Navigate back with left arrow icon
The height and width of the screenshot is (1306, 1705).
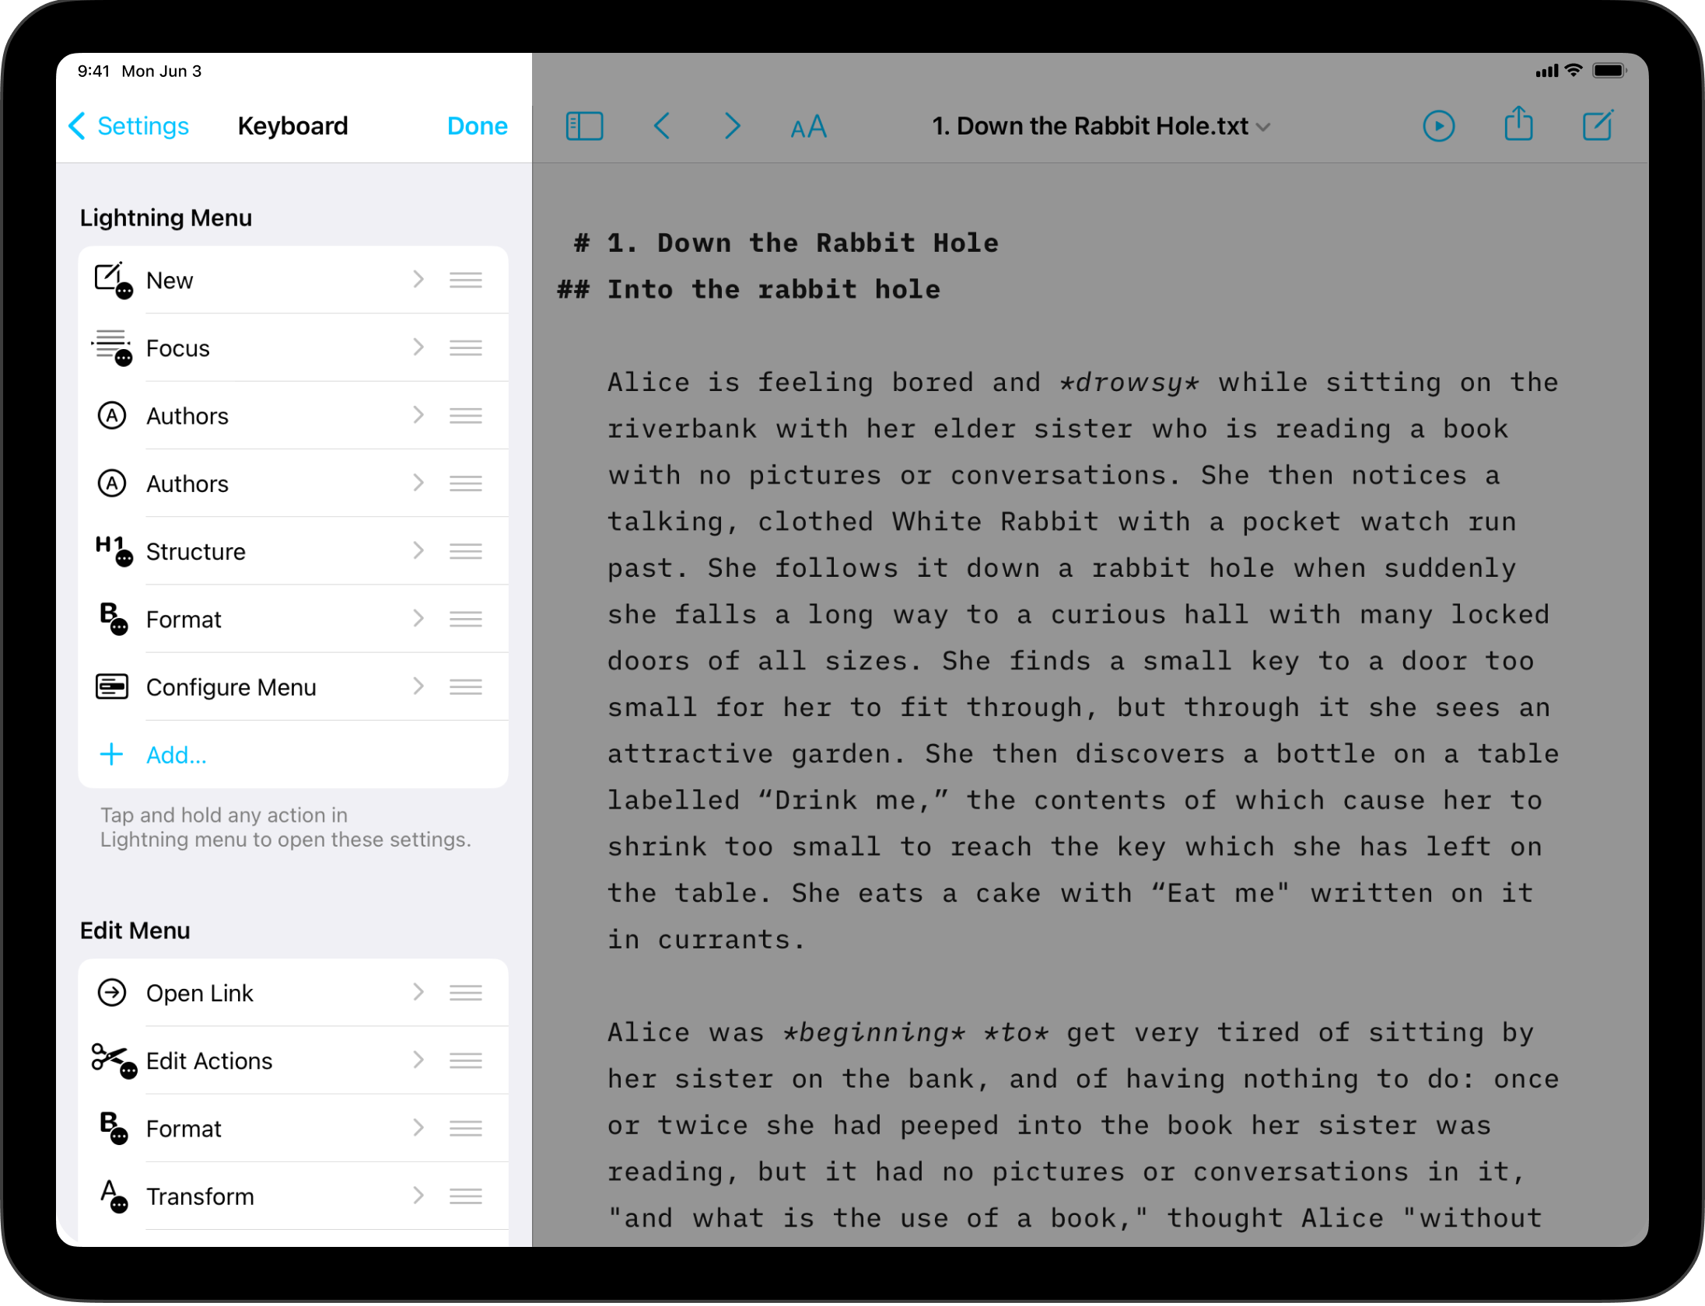[x=662, y=126]
